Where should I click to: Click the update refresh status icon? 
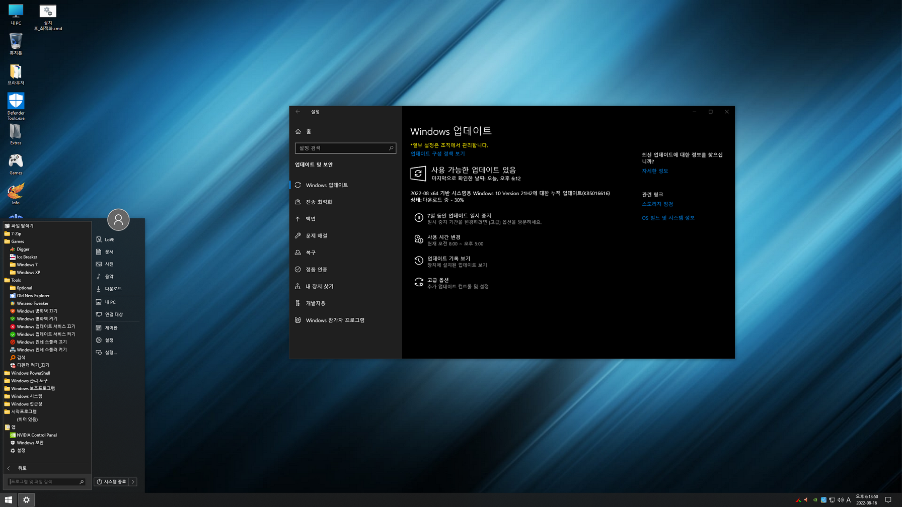(x=418, y=174)
